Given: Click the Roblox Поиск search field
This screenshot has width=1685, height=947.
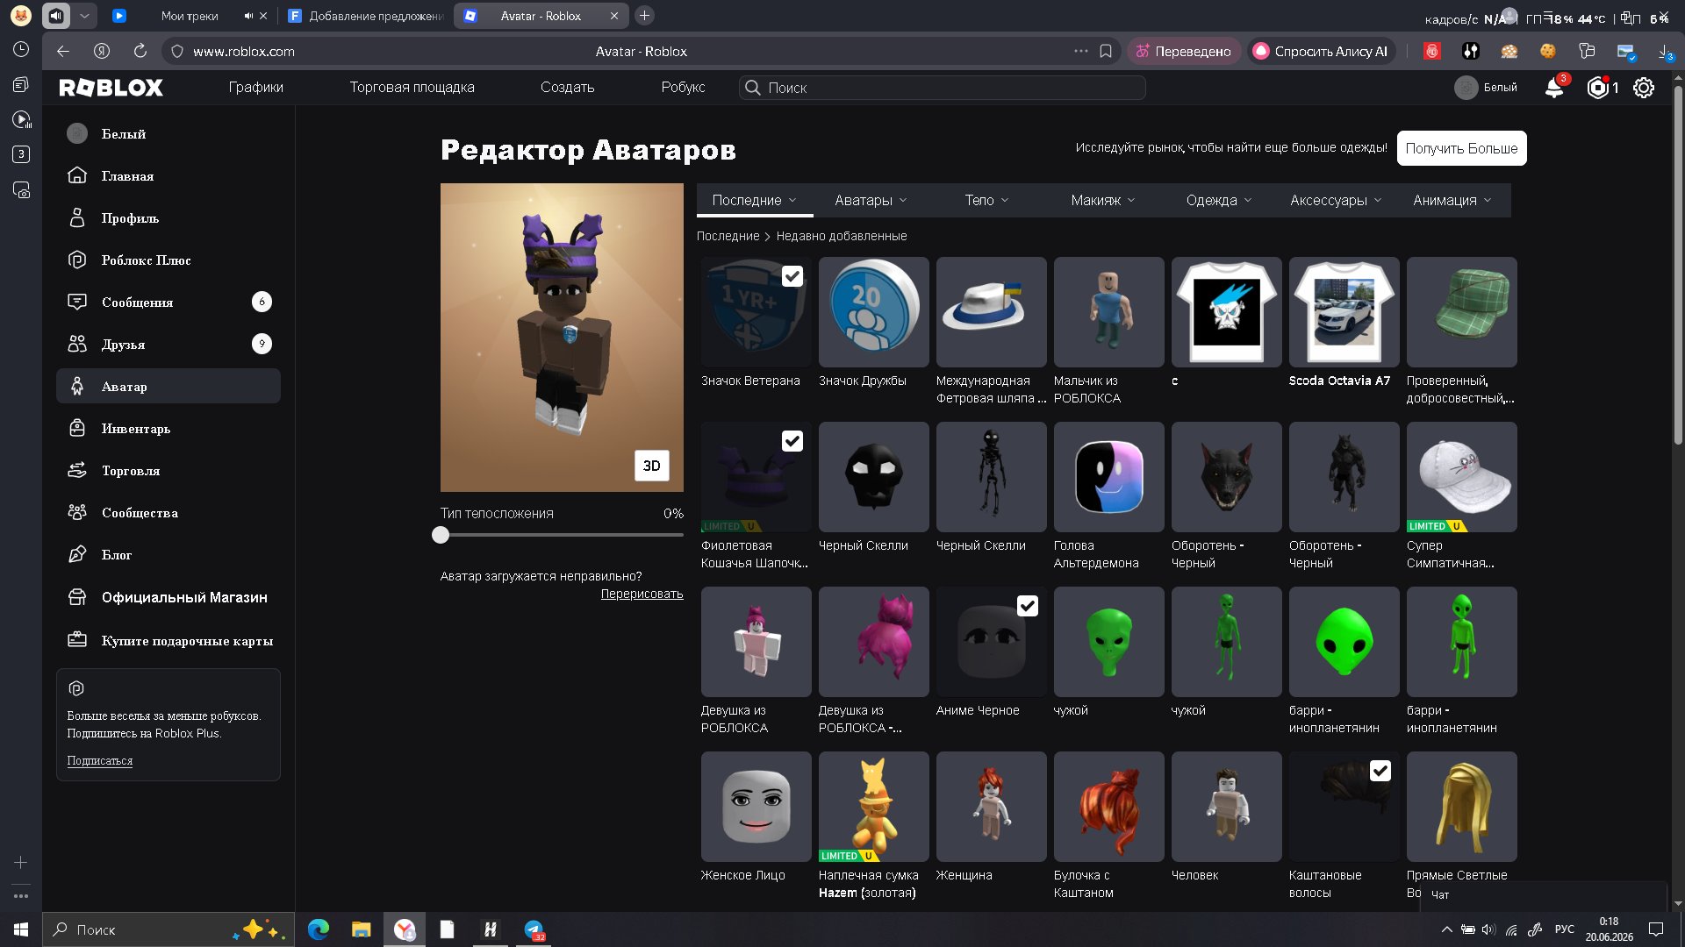Looking at the screenshot, I should (943, 88).
